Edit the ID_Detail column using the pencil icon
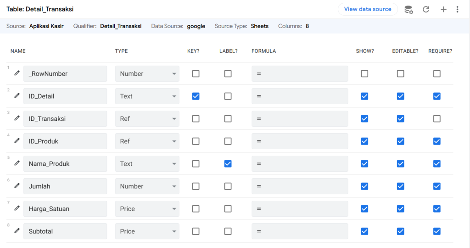This screenshot has height=248, width=470. pyautogui.click(x=17, y=96)
